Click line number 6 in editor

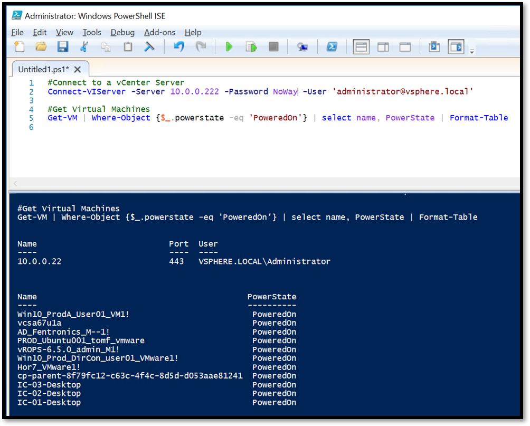(x=31, y=127)
